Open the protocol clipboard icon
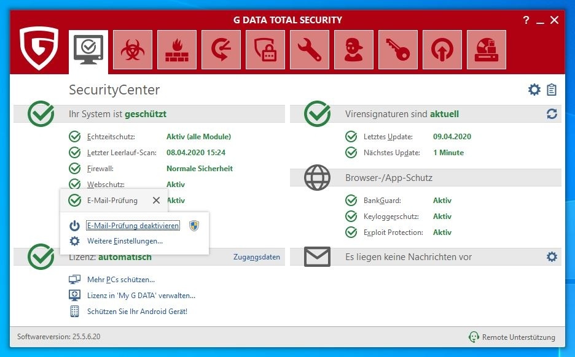Viewport: 575px width, 357px height. pyautogui.click(x=552, y=90)
